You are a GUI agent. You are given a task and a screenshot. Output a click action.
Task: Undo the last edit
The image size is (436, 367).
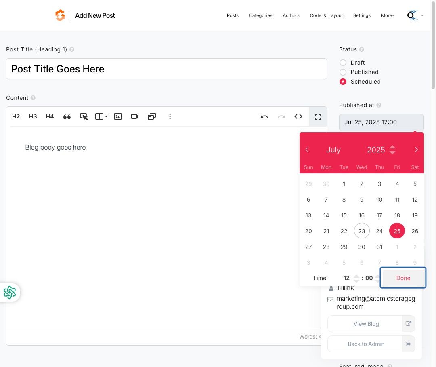pyautogui.click(x=264, y=116)
